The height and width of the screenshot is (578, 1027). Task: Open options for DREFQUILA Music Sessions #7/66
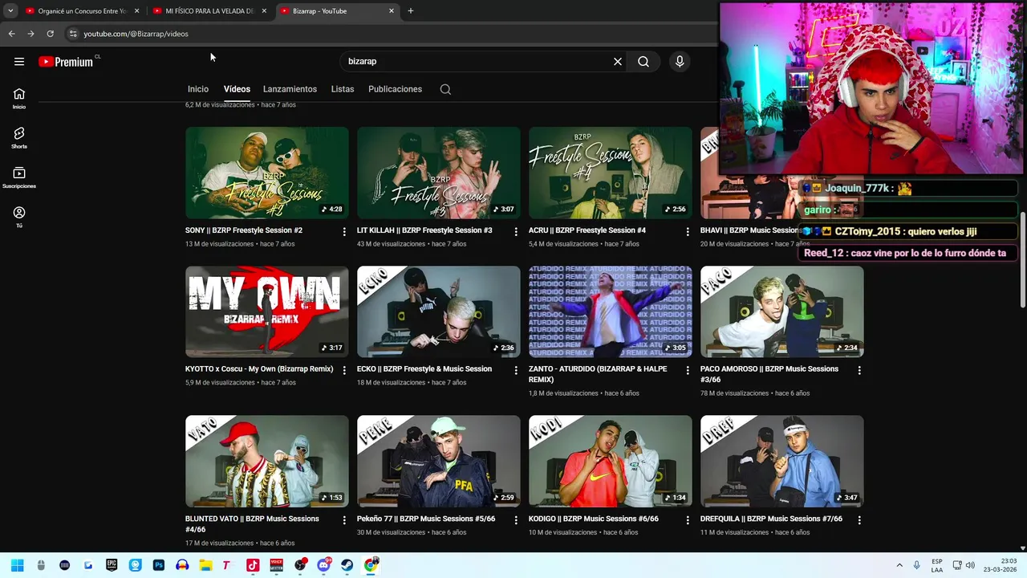coord(859,520)
